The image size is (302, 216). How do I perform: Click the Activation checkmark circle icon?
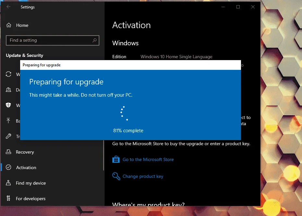(x=8, y=167)
